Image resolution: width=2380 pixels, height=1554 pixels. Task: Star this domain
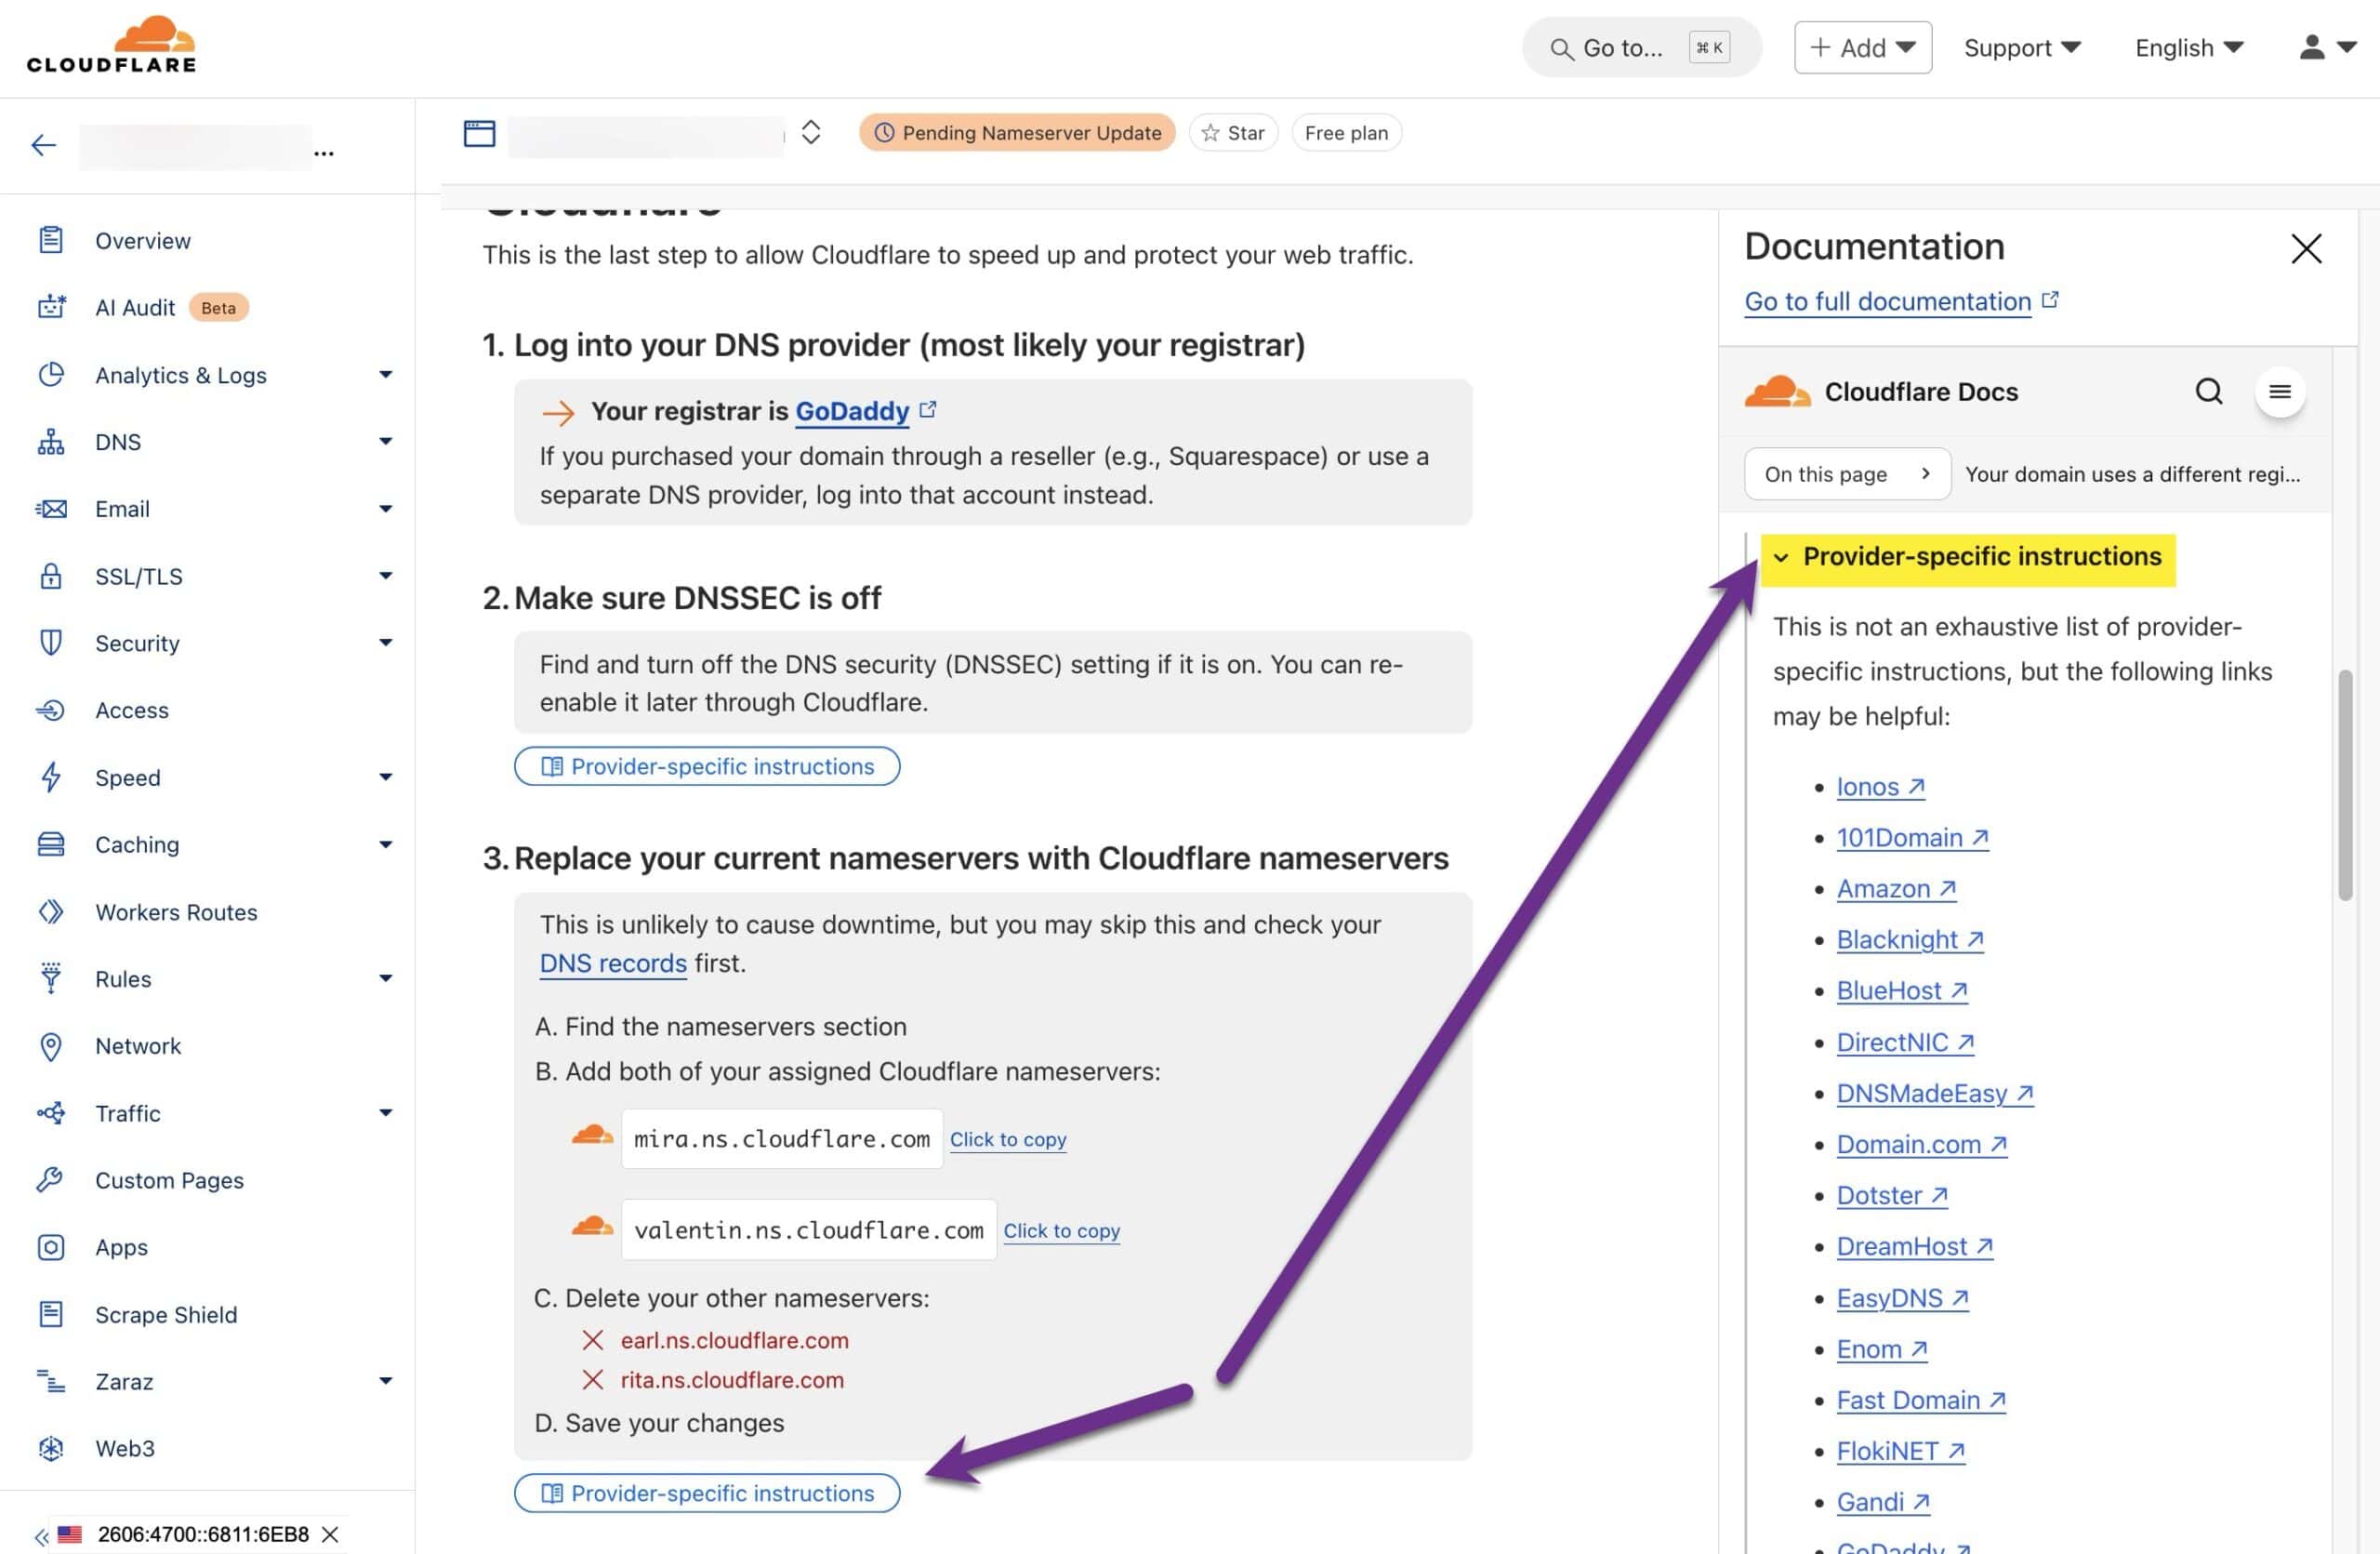pos(1233,133)
